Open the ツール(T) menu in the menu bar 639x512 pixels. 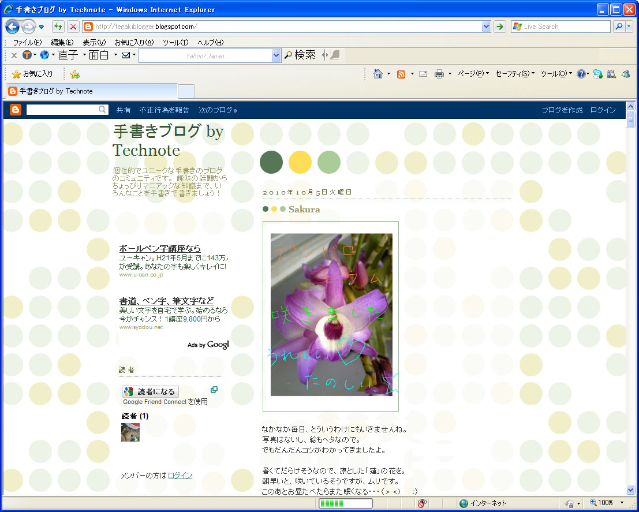coord(175,42)
